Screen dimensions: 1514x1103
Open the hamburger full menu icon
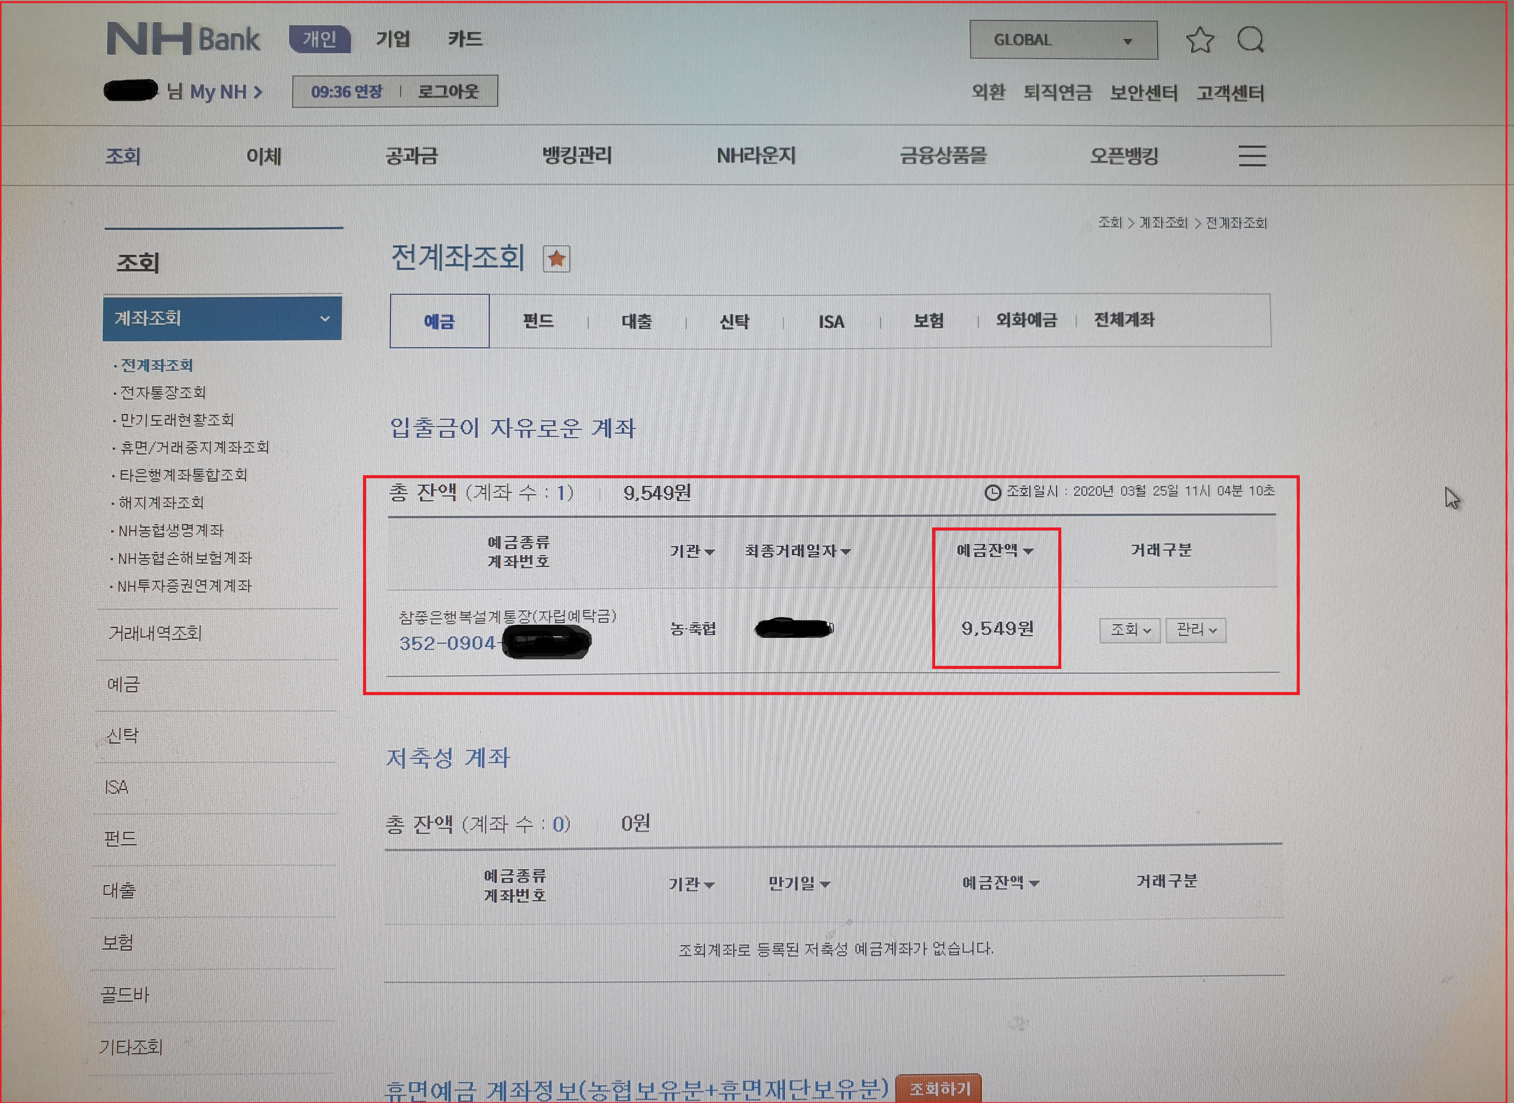click(1251, 156)
